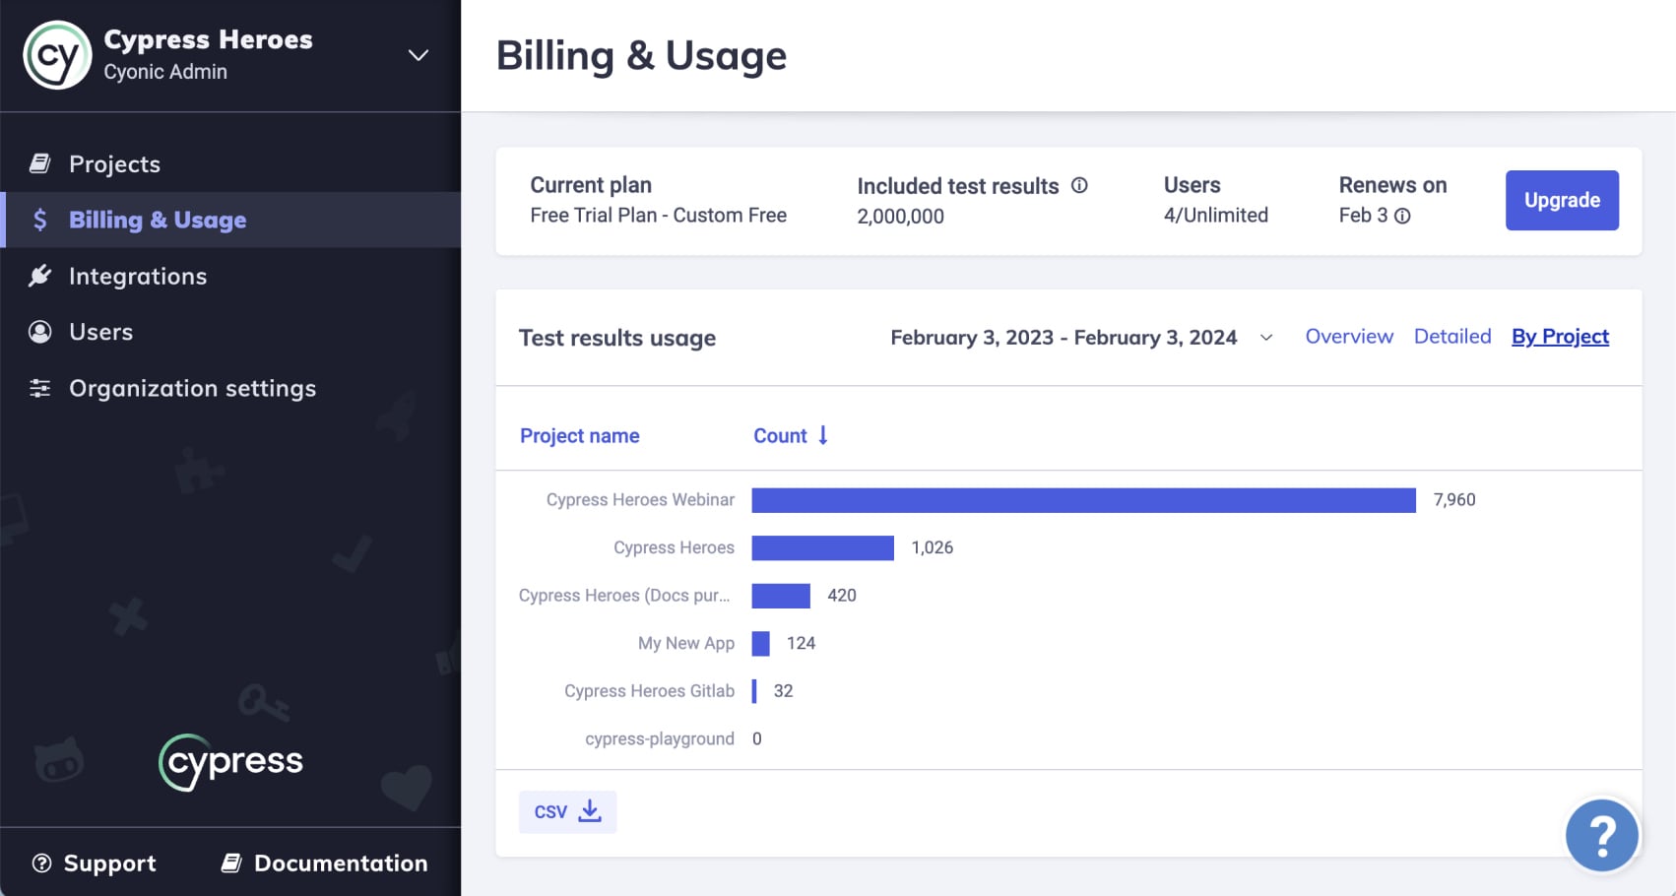Select the Detailed usage tab
1676x896 pixels.
pyautogui.click(x=1452, y=336)
